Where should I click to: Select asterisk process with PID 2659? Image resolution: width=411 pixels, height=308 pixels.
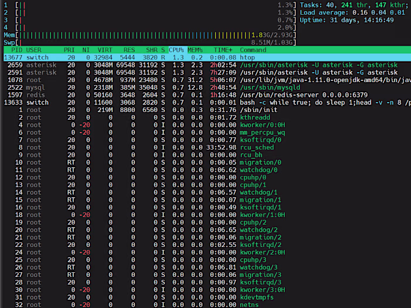click(x=207, y=65)
